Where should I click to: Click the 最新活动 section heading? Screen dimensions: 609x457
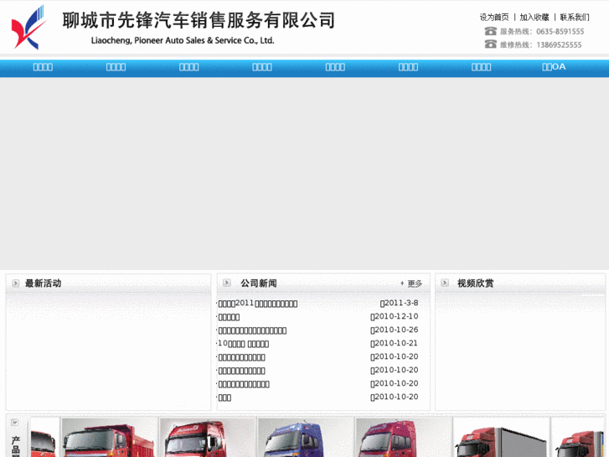pyautogui.click(x=43, y=283)
